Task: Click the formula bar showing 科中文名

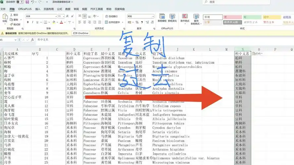Action: pyautogui.click(x=165, y=40)
